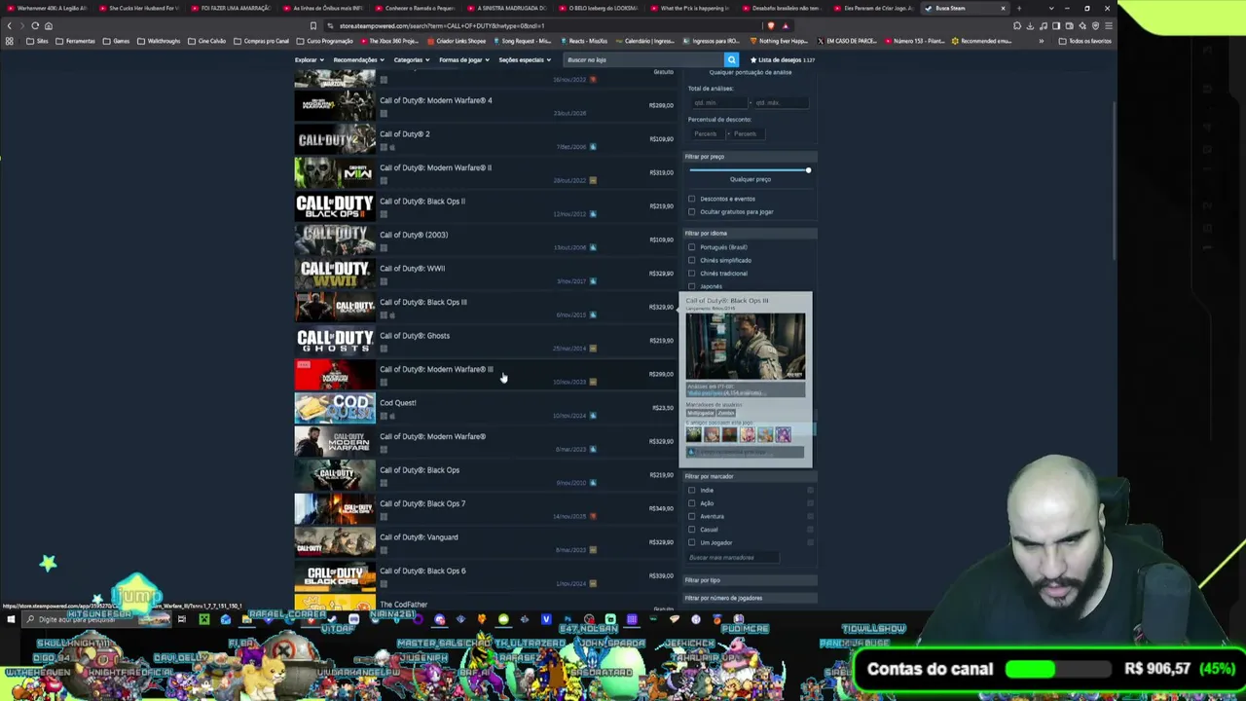Image resolution: width=1246 pixels, height=701 pixels.
Task: Check the 'Ação' tag filter
Action: (692, 503)
